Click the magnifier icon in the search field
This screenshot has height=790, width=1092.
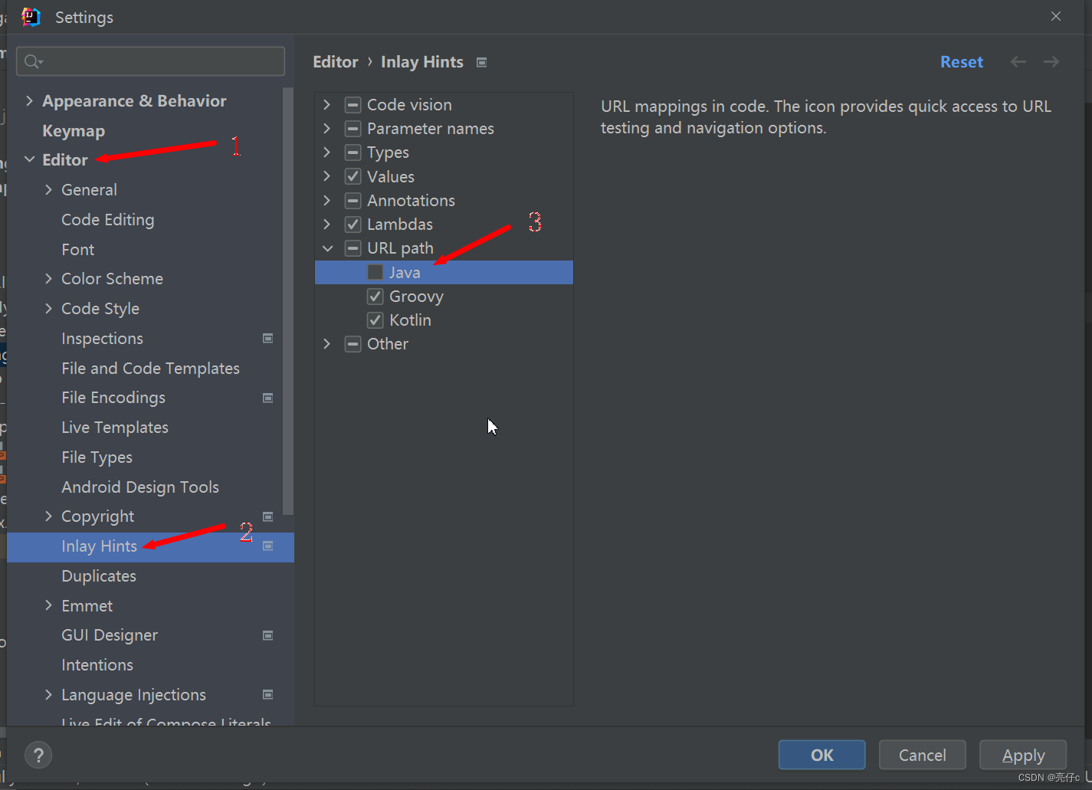[x=31, y=61]
